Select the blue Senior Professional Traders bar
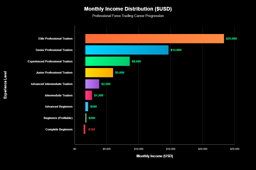Viewport: 256px width, 170px height. (x=127, y=50)
